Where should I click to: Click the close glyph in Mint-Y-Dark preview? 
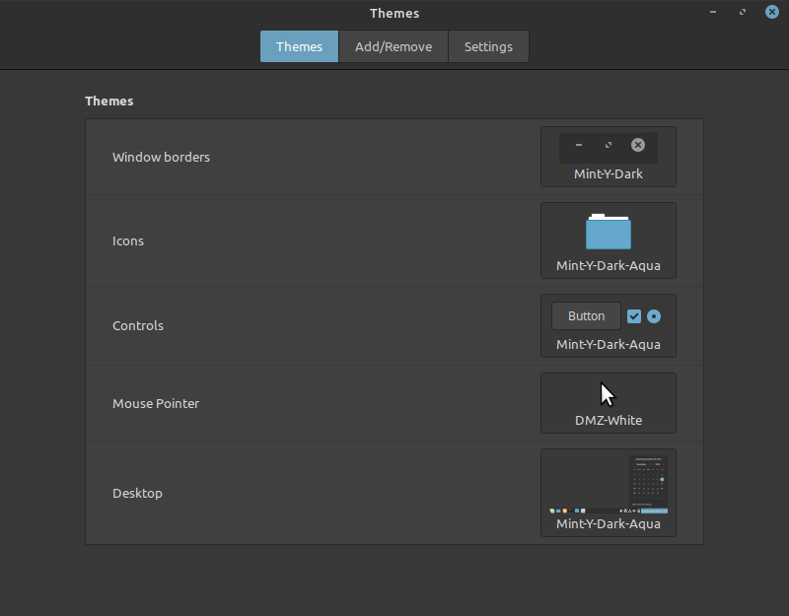coord(638,145)
